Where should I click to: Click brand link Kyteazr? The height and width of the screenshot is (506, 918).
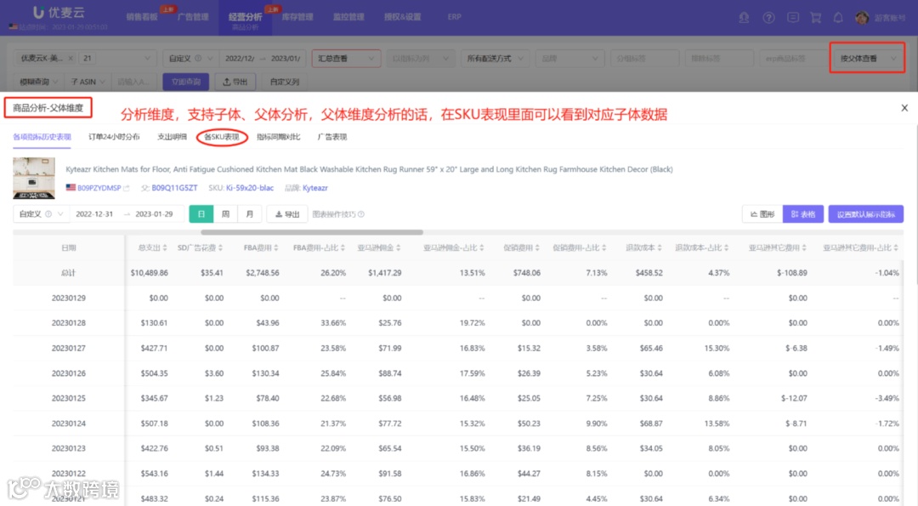tap(315, 188)
